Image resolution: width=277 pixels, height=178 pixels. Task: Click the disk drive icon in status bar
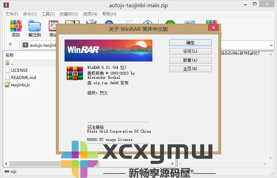7,171
